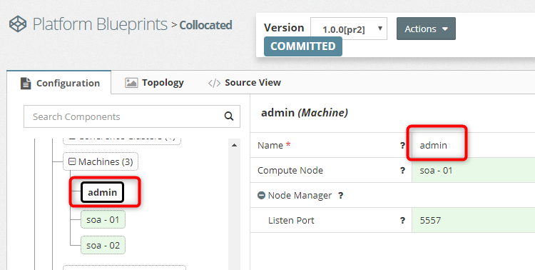Select the soa - 01 machine in tree
Image resolution: width=535 pixels, height=270 pixels.
point(103,220)
